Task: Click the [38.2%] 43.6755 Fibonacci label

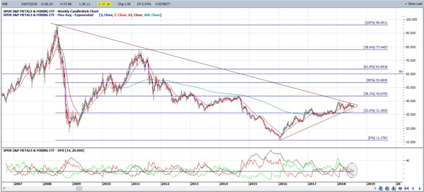Action: [376, 94]
